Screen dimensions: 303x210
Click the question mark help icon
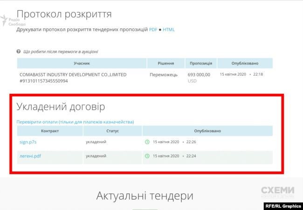[x=19, y=52]
